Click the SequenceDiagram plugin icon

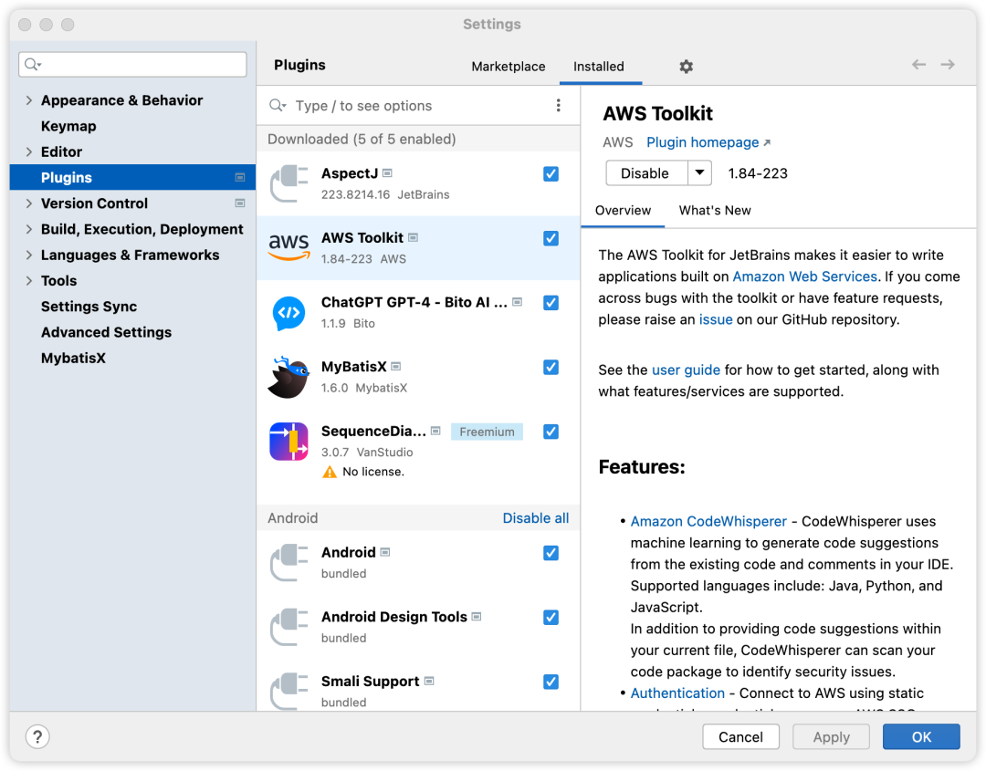[288, 442]
